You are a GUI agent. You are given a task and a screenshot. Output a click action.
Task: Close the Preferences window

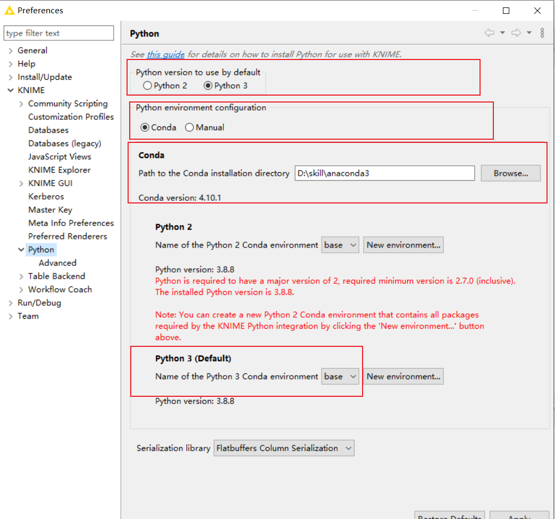[x=537, y=11]
